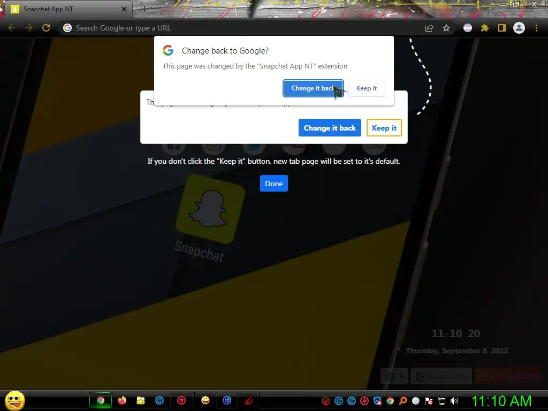Viewport: 548px width, 411px height.
Task: Open the network connection tray icon
Action: 442,401
